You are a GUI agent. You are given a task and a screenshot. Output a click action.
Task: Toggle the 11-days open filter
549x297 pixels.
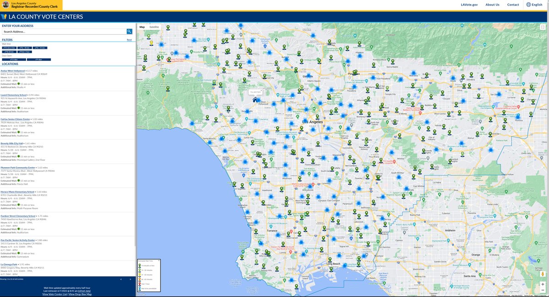click(x=14, y=59)
